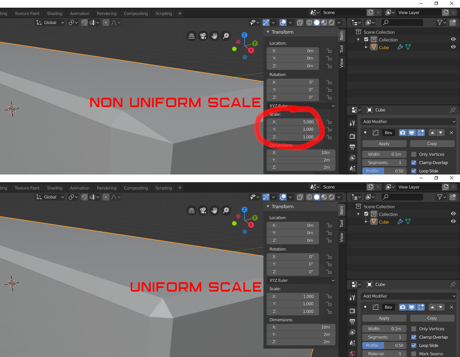Enable Only Vertices in the upper window
Viewport: 460px width, 357px height.
coord(414,154)
